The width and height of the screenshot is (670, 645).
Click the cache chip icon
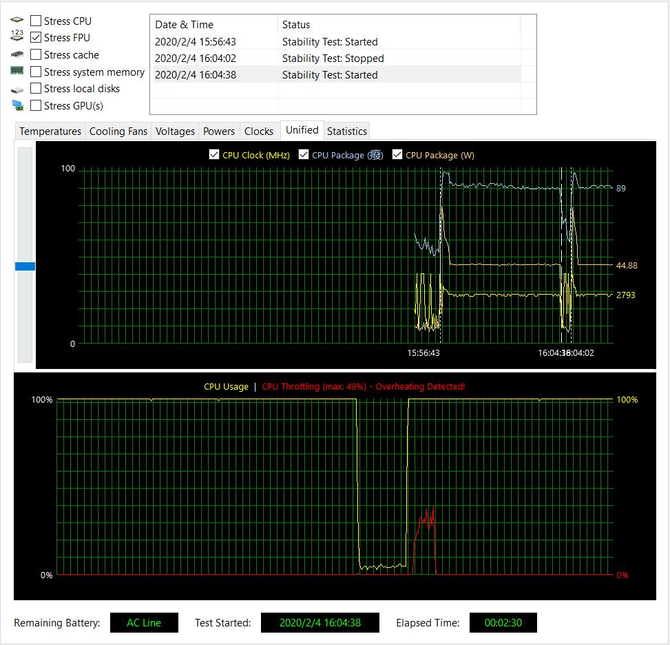point(17,54)
